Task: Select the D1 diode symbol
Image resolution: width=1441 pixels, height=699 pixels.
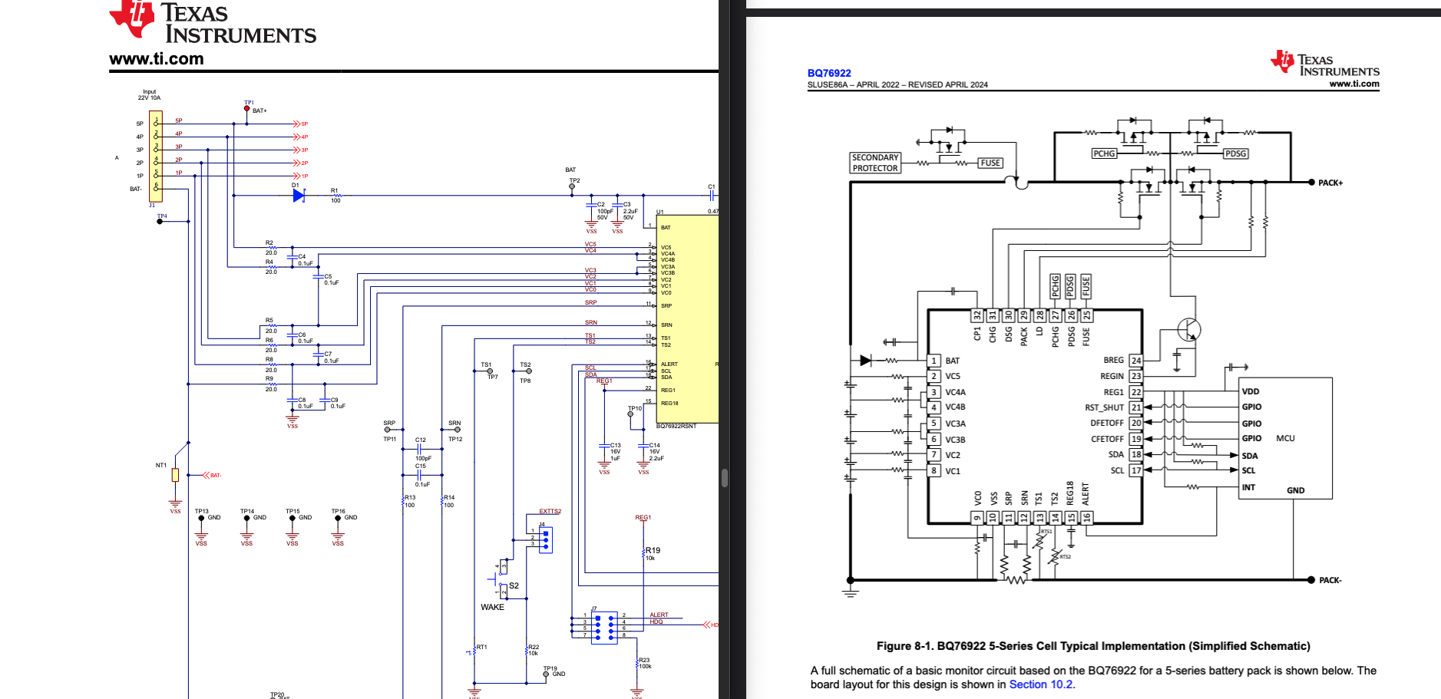Action: [x=299, y=196]
